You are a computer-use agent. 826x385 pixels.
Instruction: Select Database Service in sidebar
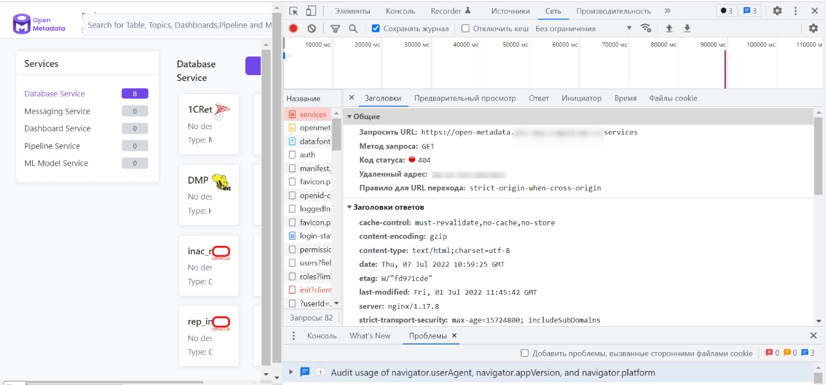coord(55,93)
